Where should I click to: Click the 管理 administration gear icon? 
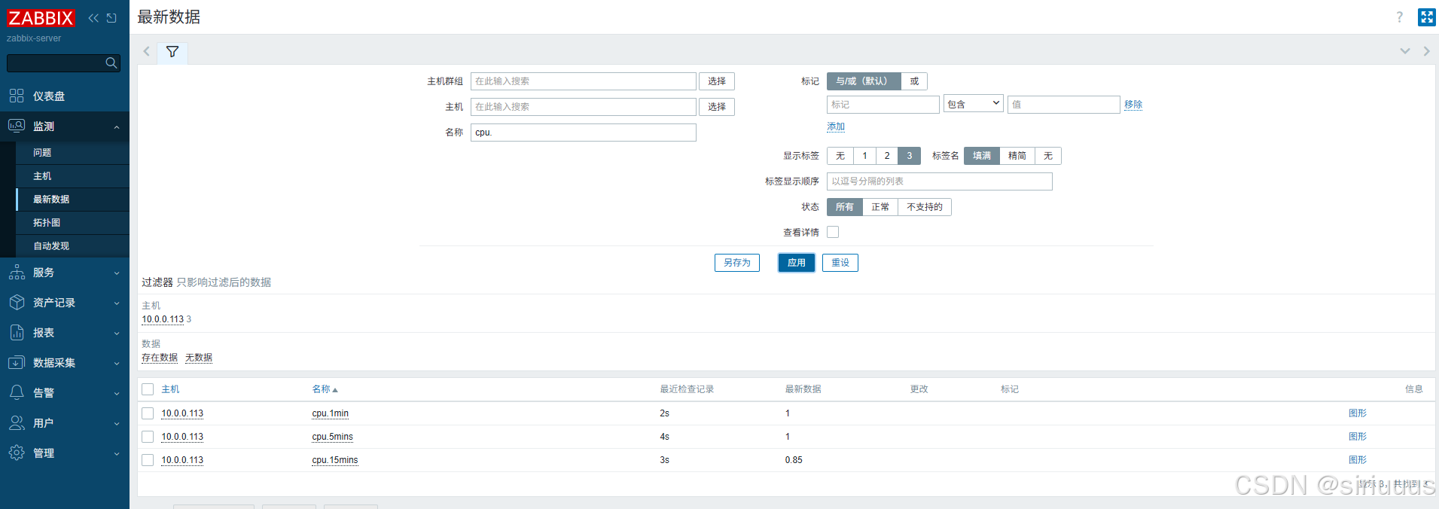tap(17, 453)
